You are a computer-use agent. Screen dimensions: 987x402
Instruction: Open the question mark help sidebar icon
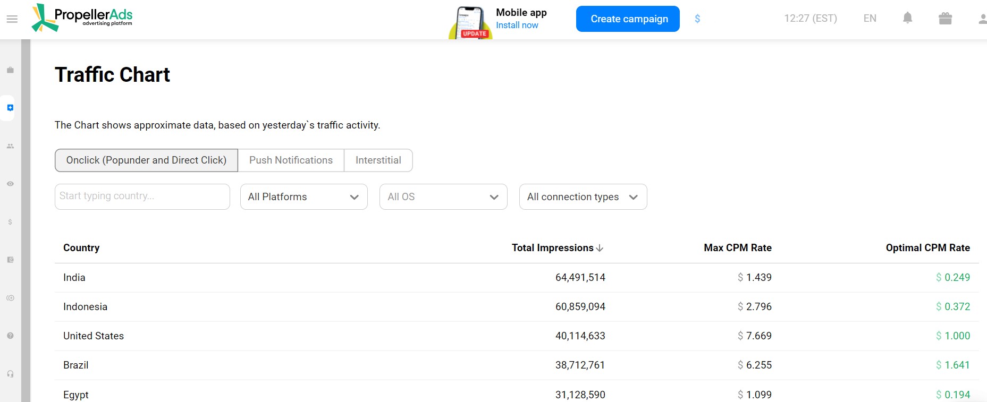coord(10,336)
